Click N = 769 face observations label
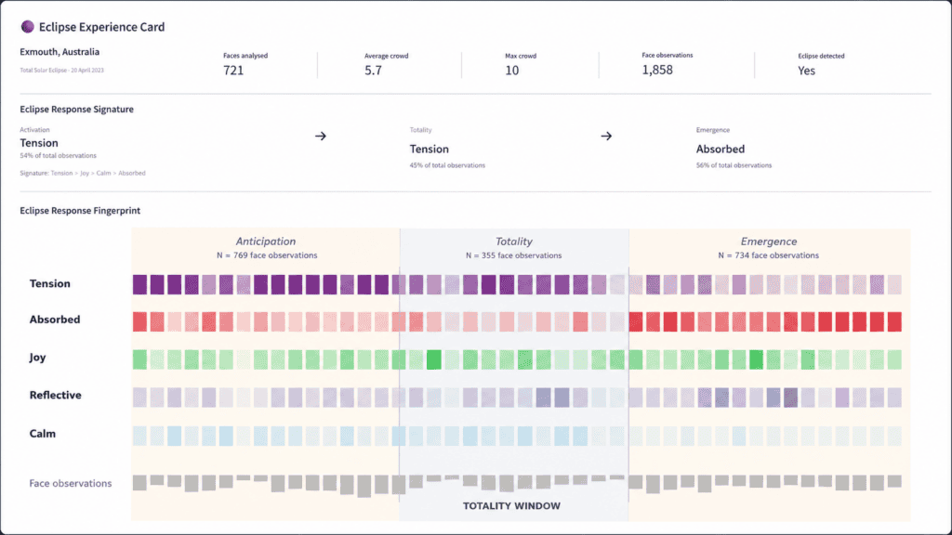The width and height of the screenshot is (952, 535). (267, 255)
